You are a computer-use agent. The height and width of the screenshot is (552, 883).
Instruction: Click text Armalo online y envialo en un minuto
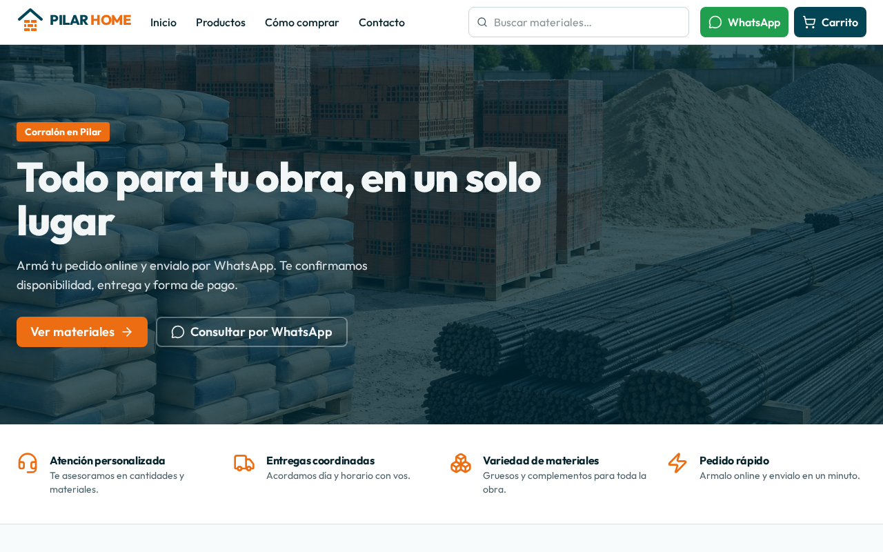[780, 475]
